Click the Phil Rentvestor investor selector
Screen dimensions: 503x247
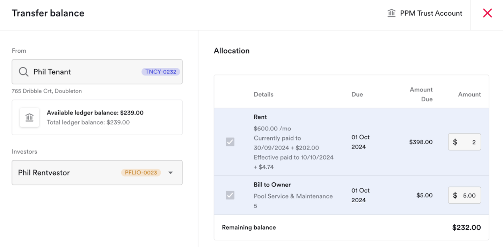[x=70, y=173]
